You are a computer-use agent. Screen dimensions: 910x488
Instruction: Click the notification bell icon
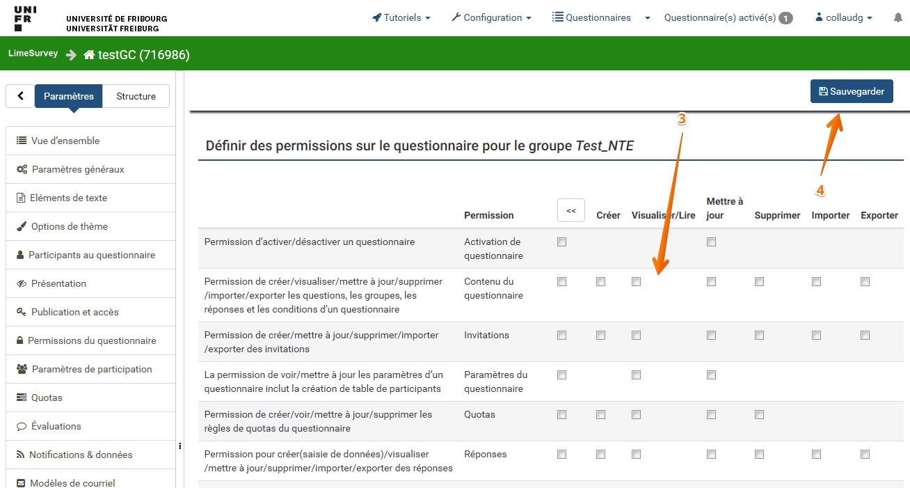(x=897, y=18)
